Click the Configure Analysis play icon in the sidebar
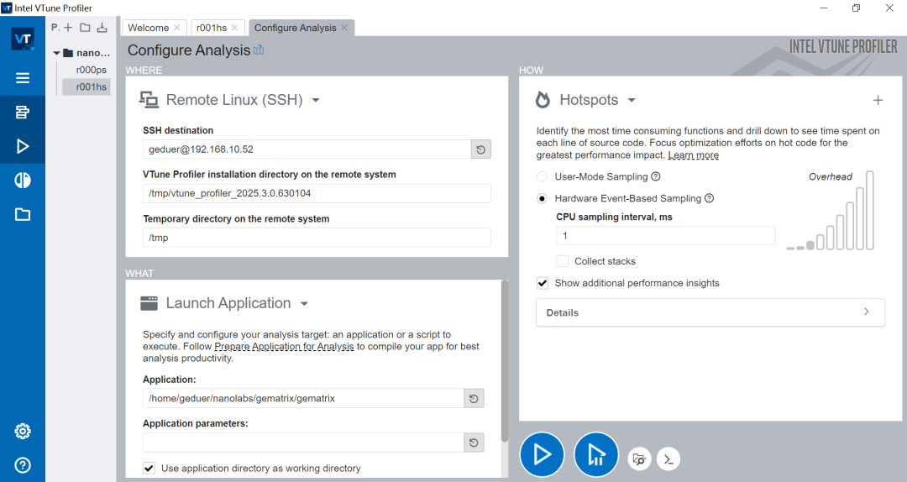 23,146
